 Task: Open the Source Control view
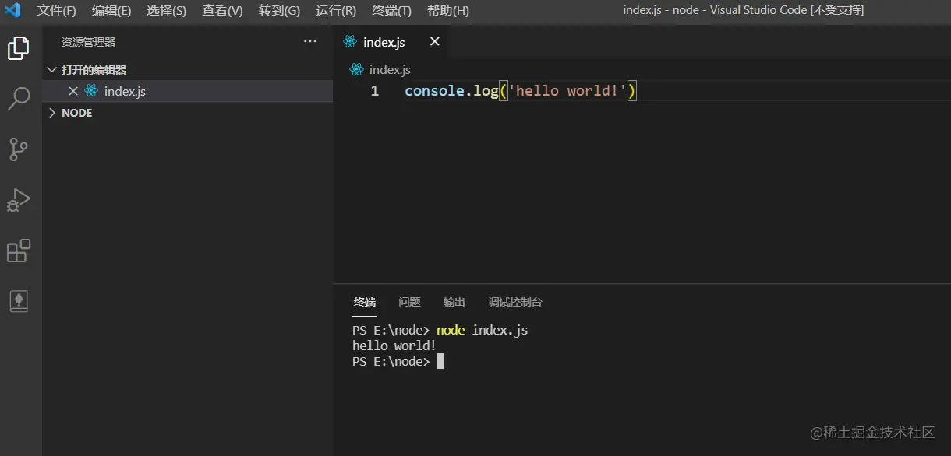pyautogui.click(x=19, y=149)
